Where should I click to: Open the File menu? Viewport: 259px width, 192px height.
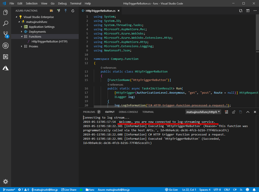click(12, 3)
